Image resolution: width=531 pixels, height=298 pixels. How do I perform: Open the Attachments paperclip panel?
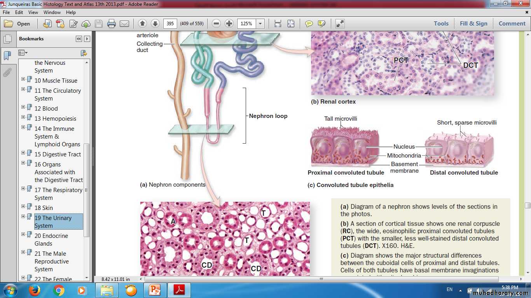tap(7, 73)
